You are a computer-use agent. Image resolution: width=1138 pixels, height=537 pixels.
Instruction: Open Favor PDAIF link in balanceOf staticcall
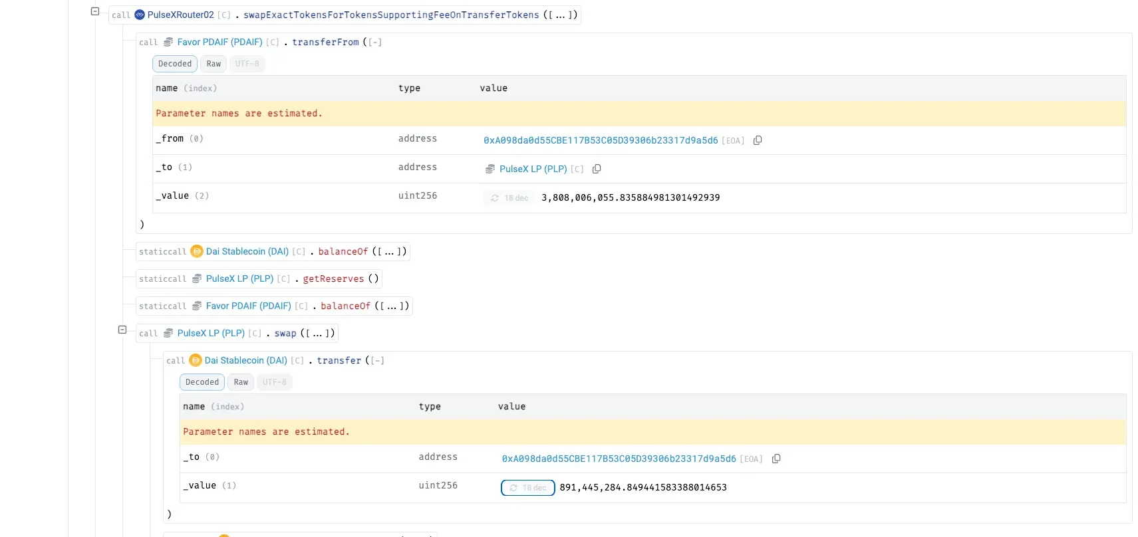point(249,306)
